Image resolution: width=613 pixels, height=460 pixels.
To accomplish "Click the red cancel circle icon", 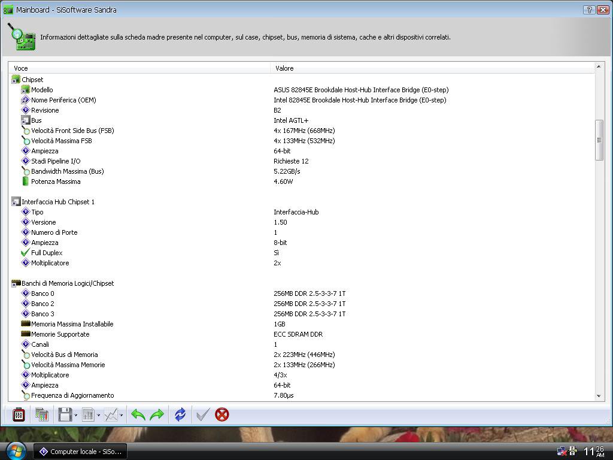I will click(x=222, y=414).
